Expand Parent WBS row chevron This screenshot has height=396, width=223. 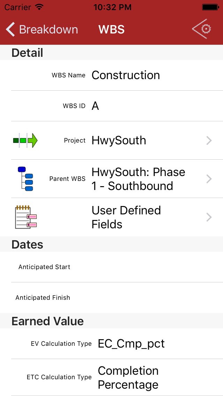point(209,179)
